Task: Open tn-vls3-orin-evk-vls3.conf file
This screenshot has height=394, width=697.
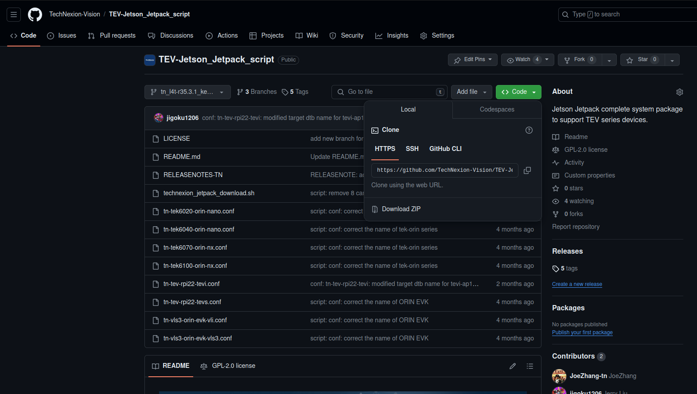Action: point(198,339)
